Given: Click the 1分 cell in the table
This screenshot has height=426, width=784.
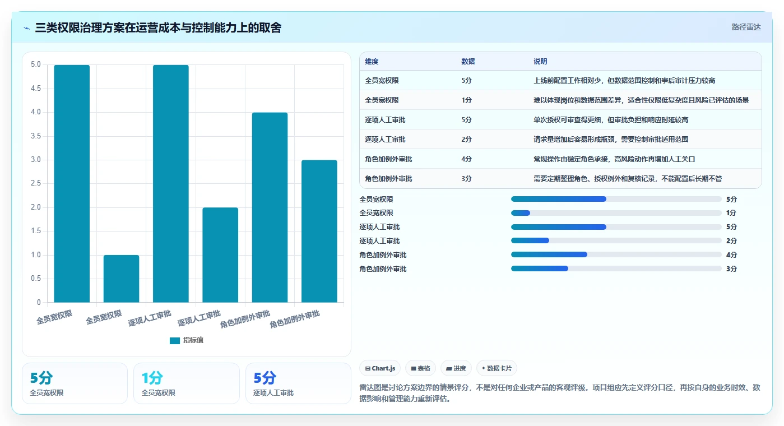Looking at the screenshot, I should (466, 100).
